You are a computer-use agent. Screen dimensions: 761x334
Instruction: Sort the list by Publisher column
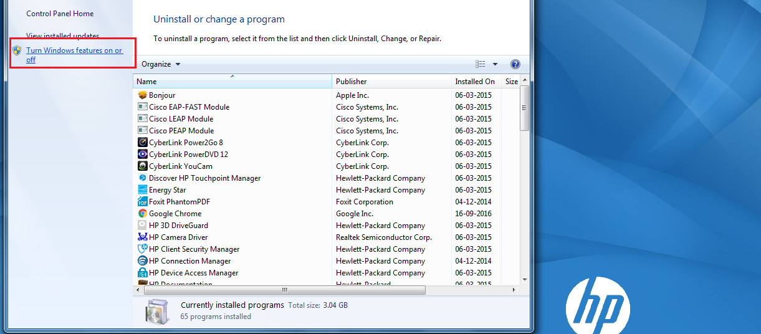[x=392, y=82]
